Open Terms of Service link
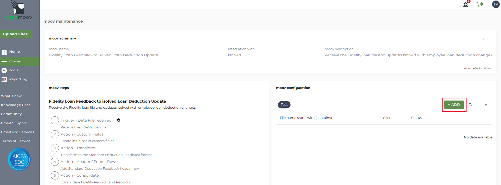This screenshot has height=185, width=501. pyautogui.click(x=16, y=141)
